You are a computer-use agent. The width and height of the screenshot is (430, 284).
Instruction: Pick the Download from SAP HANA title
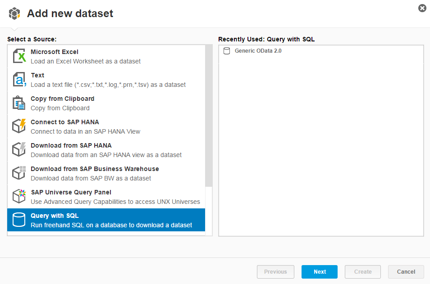[x=71, y=145]
